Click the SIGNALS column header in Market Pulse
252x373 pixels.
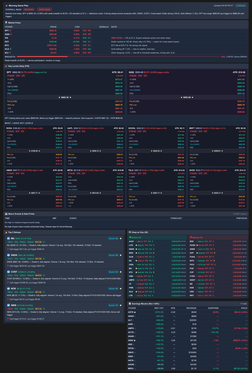104,27
